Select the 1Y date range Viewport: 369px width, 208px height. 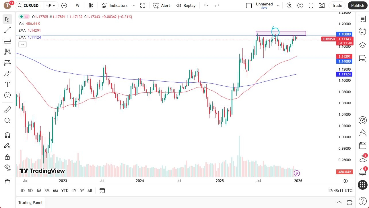point(74,190)
